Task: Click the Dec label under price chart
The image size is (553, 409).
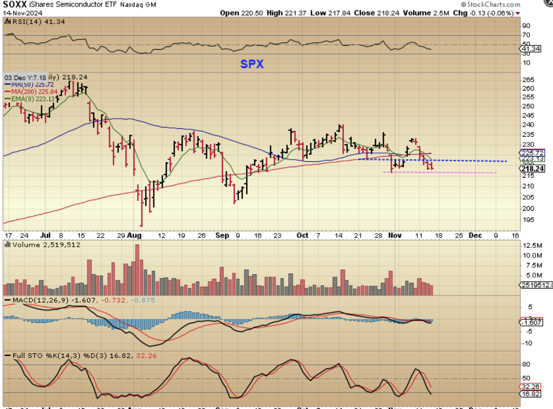Action: coord(476,235)
